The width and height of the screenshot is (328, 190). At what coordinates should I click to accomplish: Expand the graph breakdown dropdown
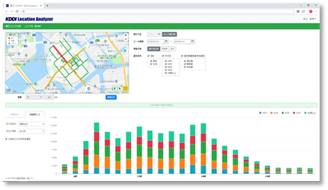pyautogui.click(x=32, y=131)
